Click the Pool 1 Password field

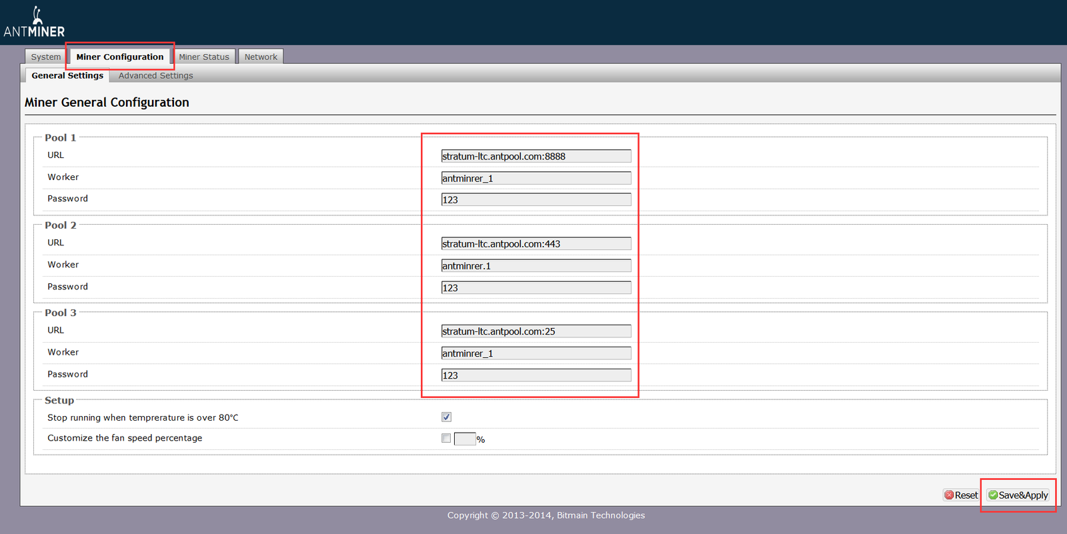(536, 199)
